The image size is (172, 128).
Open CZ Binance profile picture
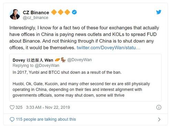(x=15, y=14)
